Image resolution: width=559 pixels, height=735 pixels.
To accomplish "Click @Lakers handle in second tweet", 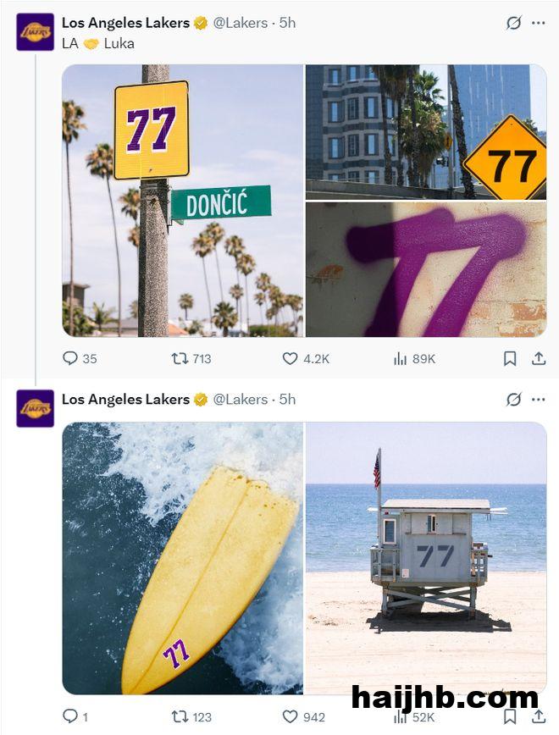I will [240, 399].
